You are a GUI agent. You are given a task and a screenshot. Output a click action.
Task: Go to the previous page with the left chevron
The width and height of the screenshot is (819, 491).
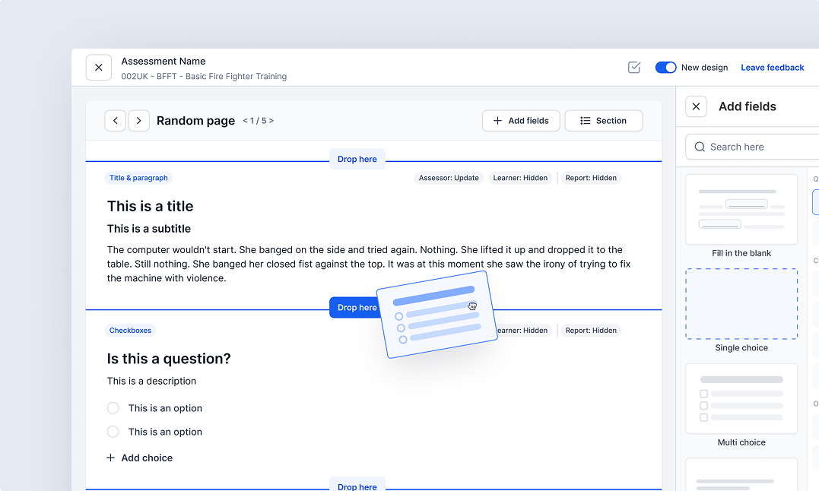116,121
